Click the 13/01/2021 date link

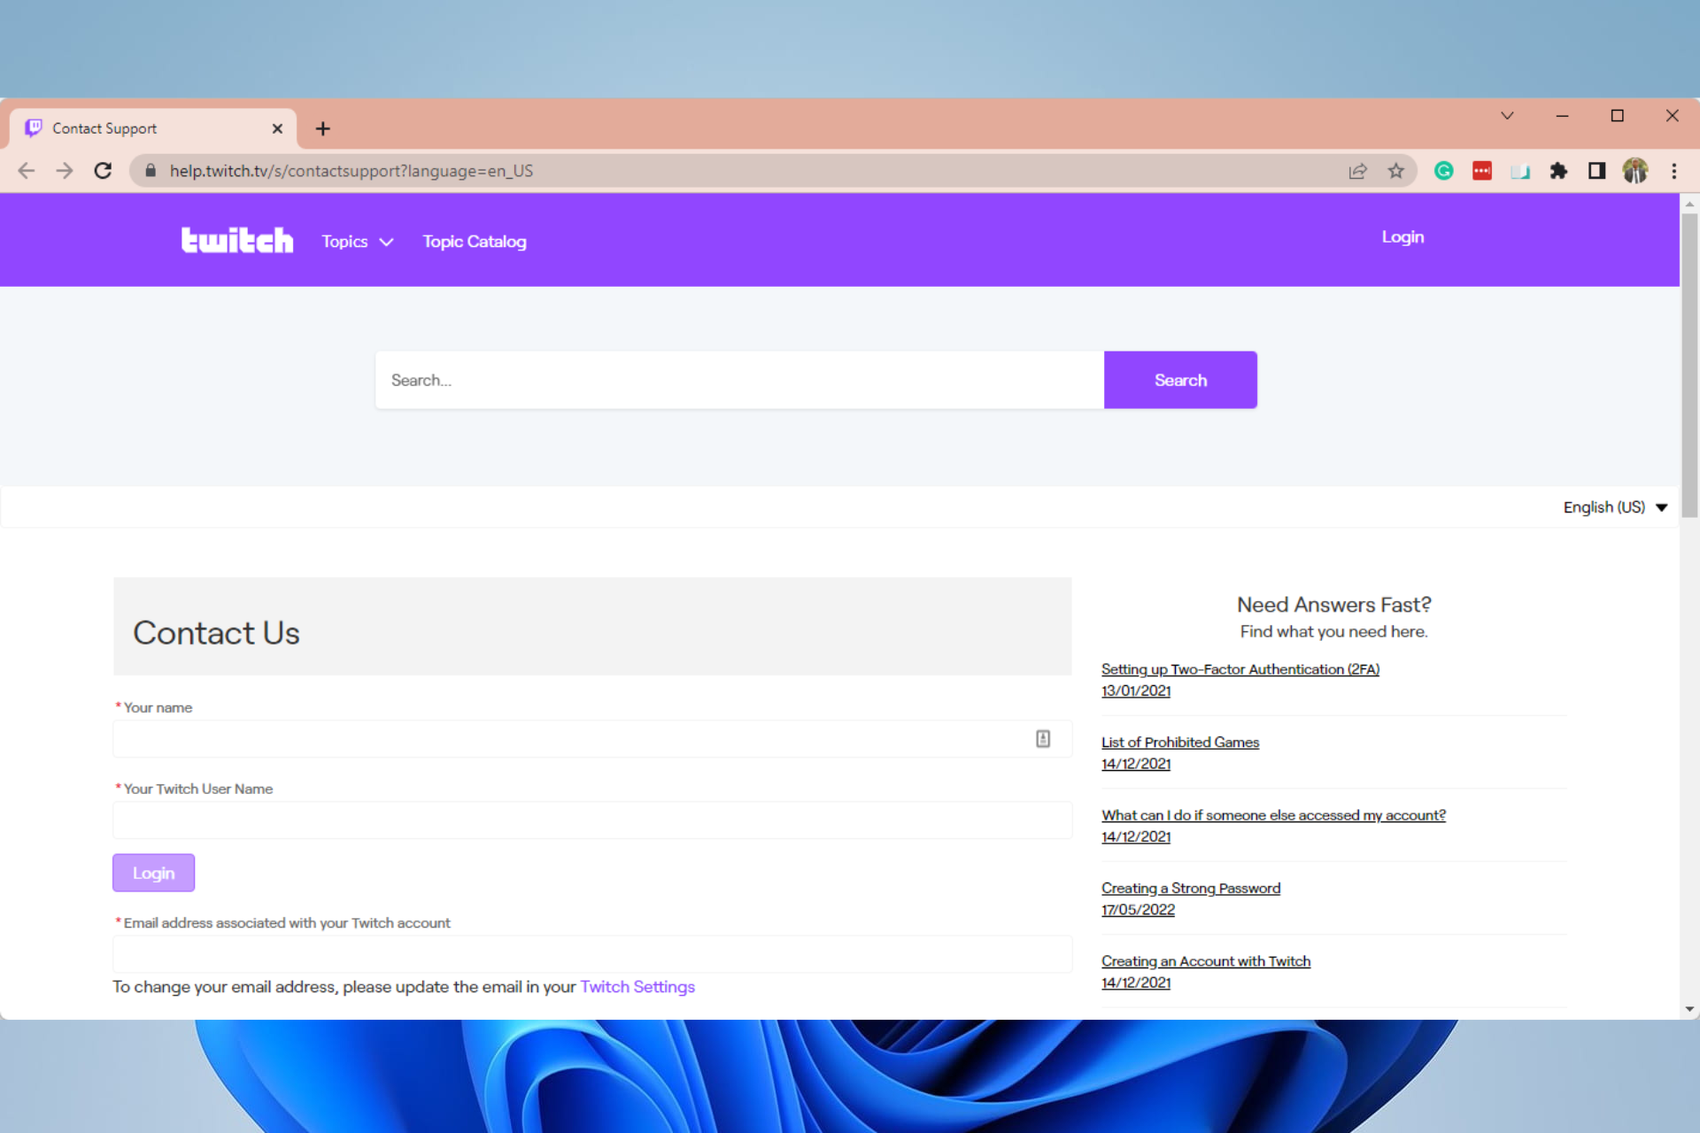tap(1135, 691)
